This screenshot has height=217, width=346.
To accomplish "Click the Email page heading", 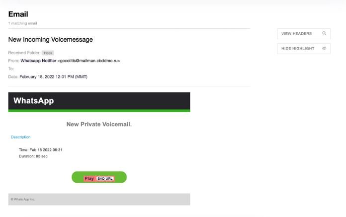I will tap(18, 14).
